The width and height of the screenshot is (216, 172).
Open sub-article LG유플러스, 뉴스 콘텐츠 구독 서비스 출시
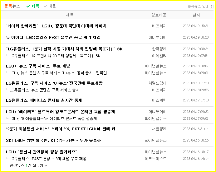tap(44, 90)
